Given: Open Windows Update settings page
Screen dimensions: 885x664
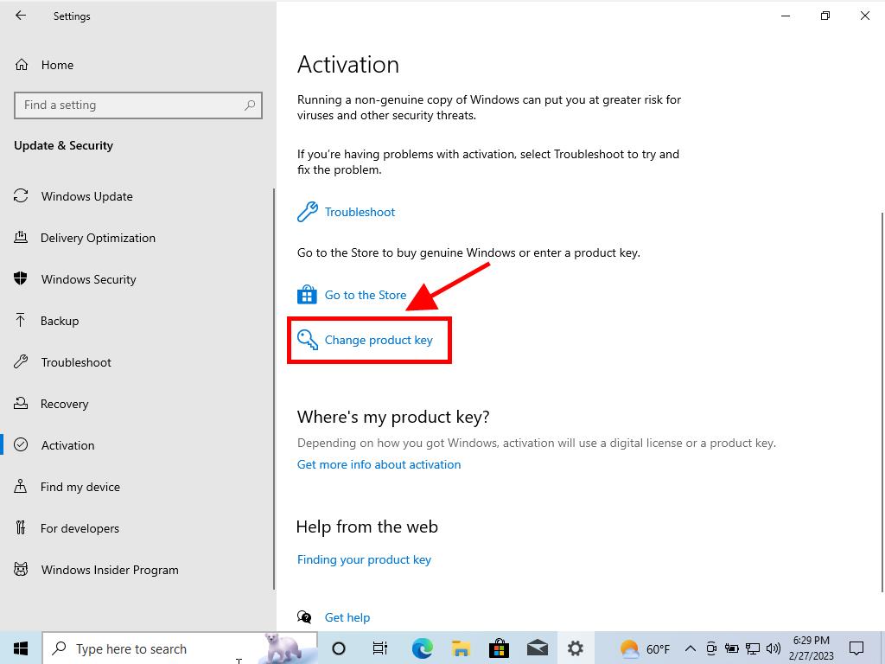Looking at the screenshot, I should click(x=86, y=196).
